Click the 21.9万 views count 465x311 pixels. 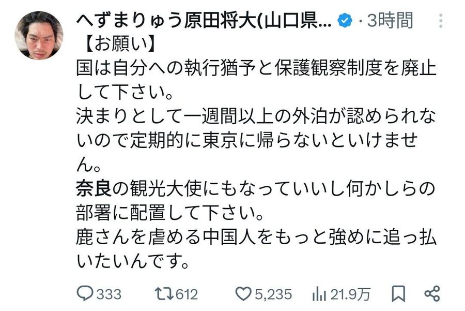[x=350, y=294]
